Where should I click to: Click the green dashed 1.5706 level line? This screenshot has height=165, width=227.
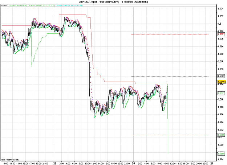(x=170, y=135)
